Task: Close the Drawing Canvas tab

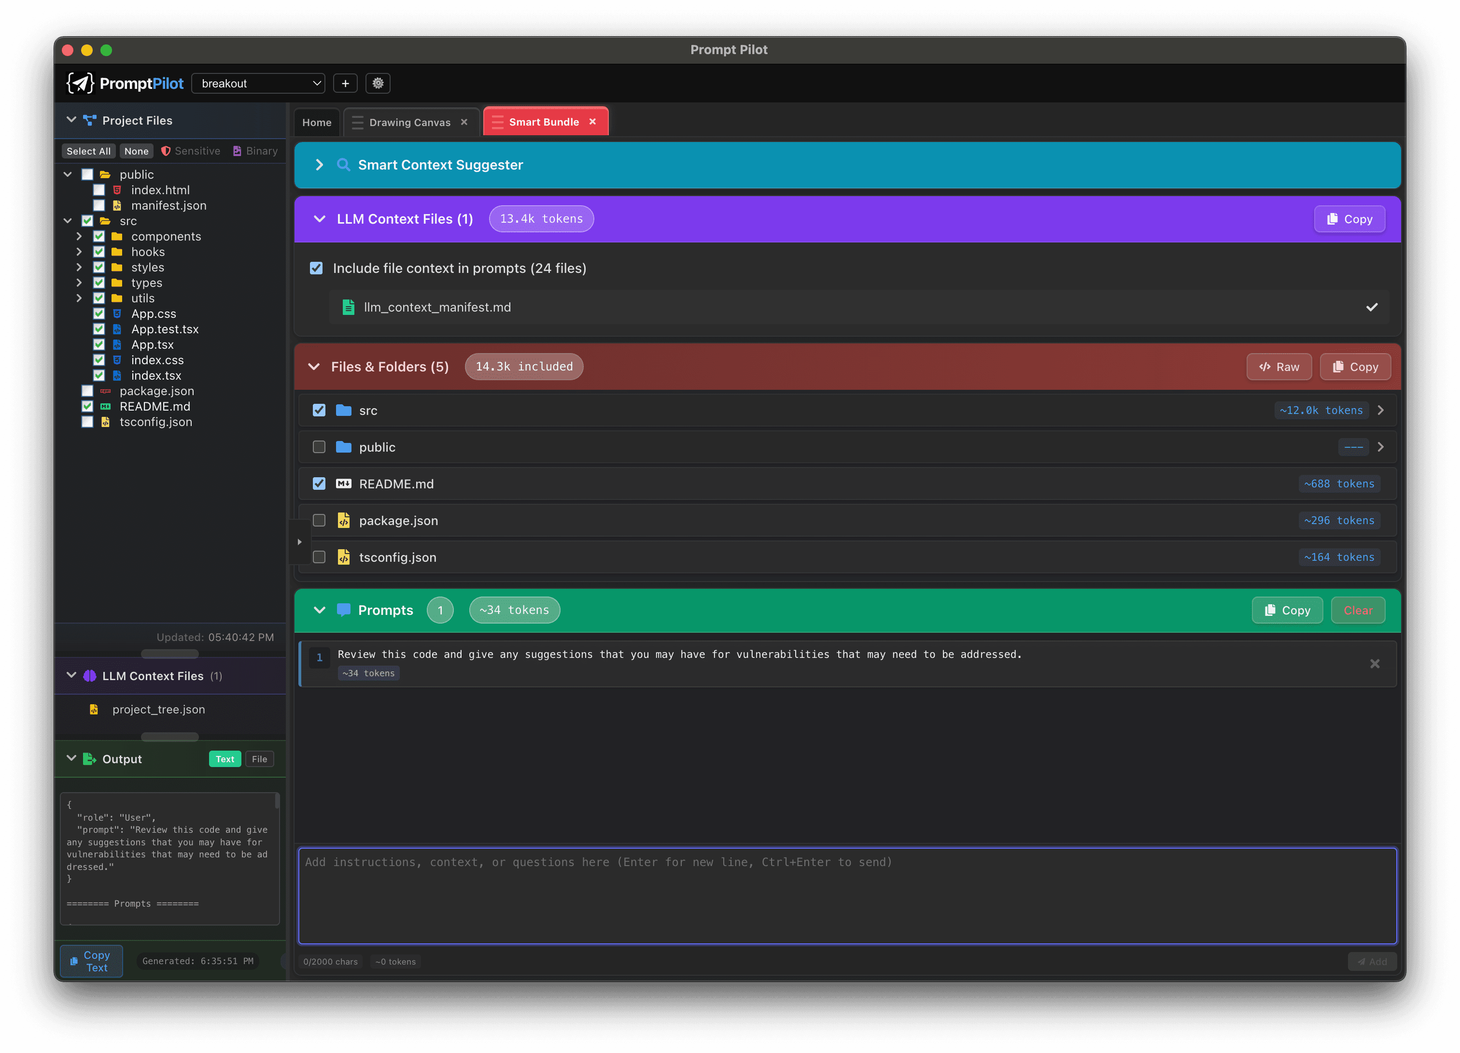Action: (x=464, y=122)
